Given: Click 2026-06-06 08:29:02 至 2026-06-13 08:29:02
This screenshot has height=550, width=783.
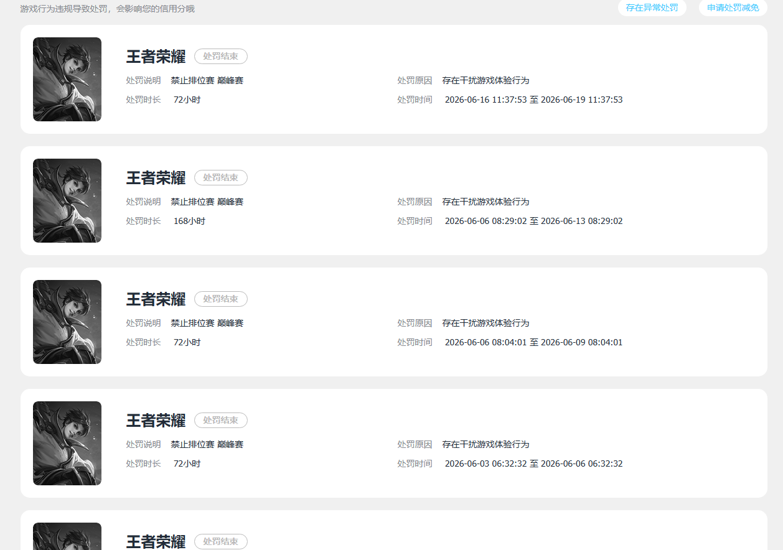Looking at the screenshot, I should pos(534,221).
